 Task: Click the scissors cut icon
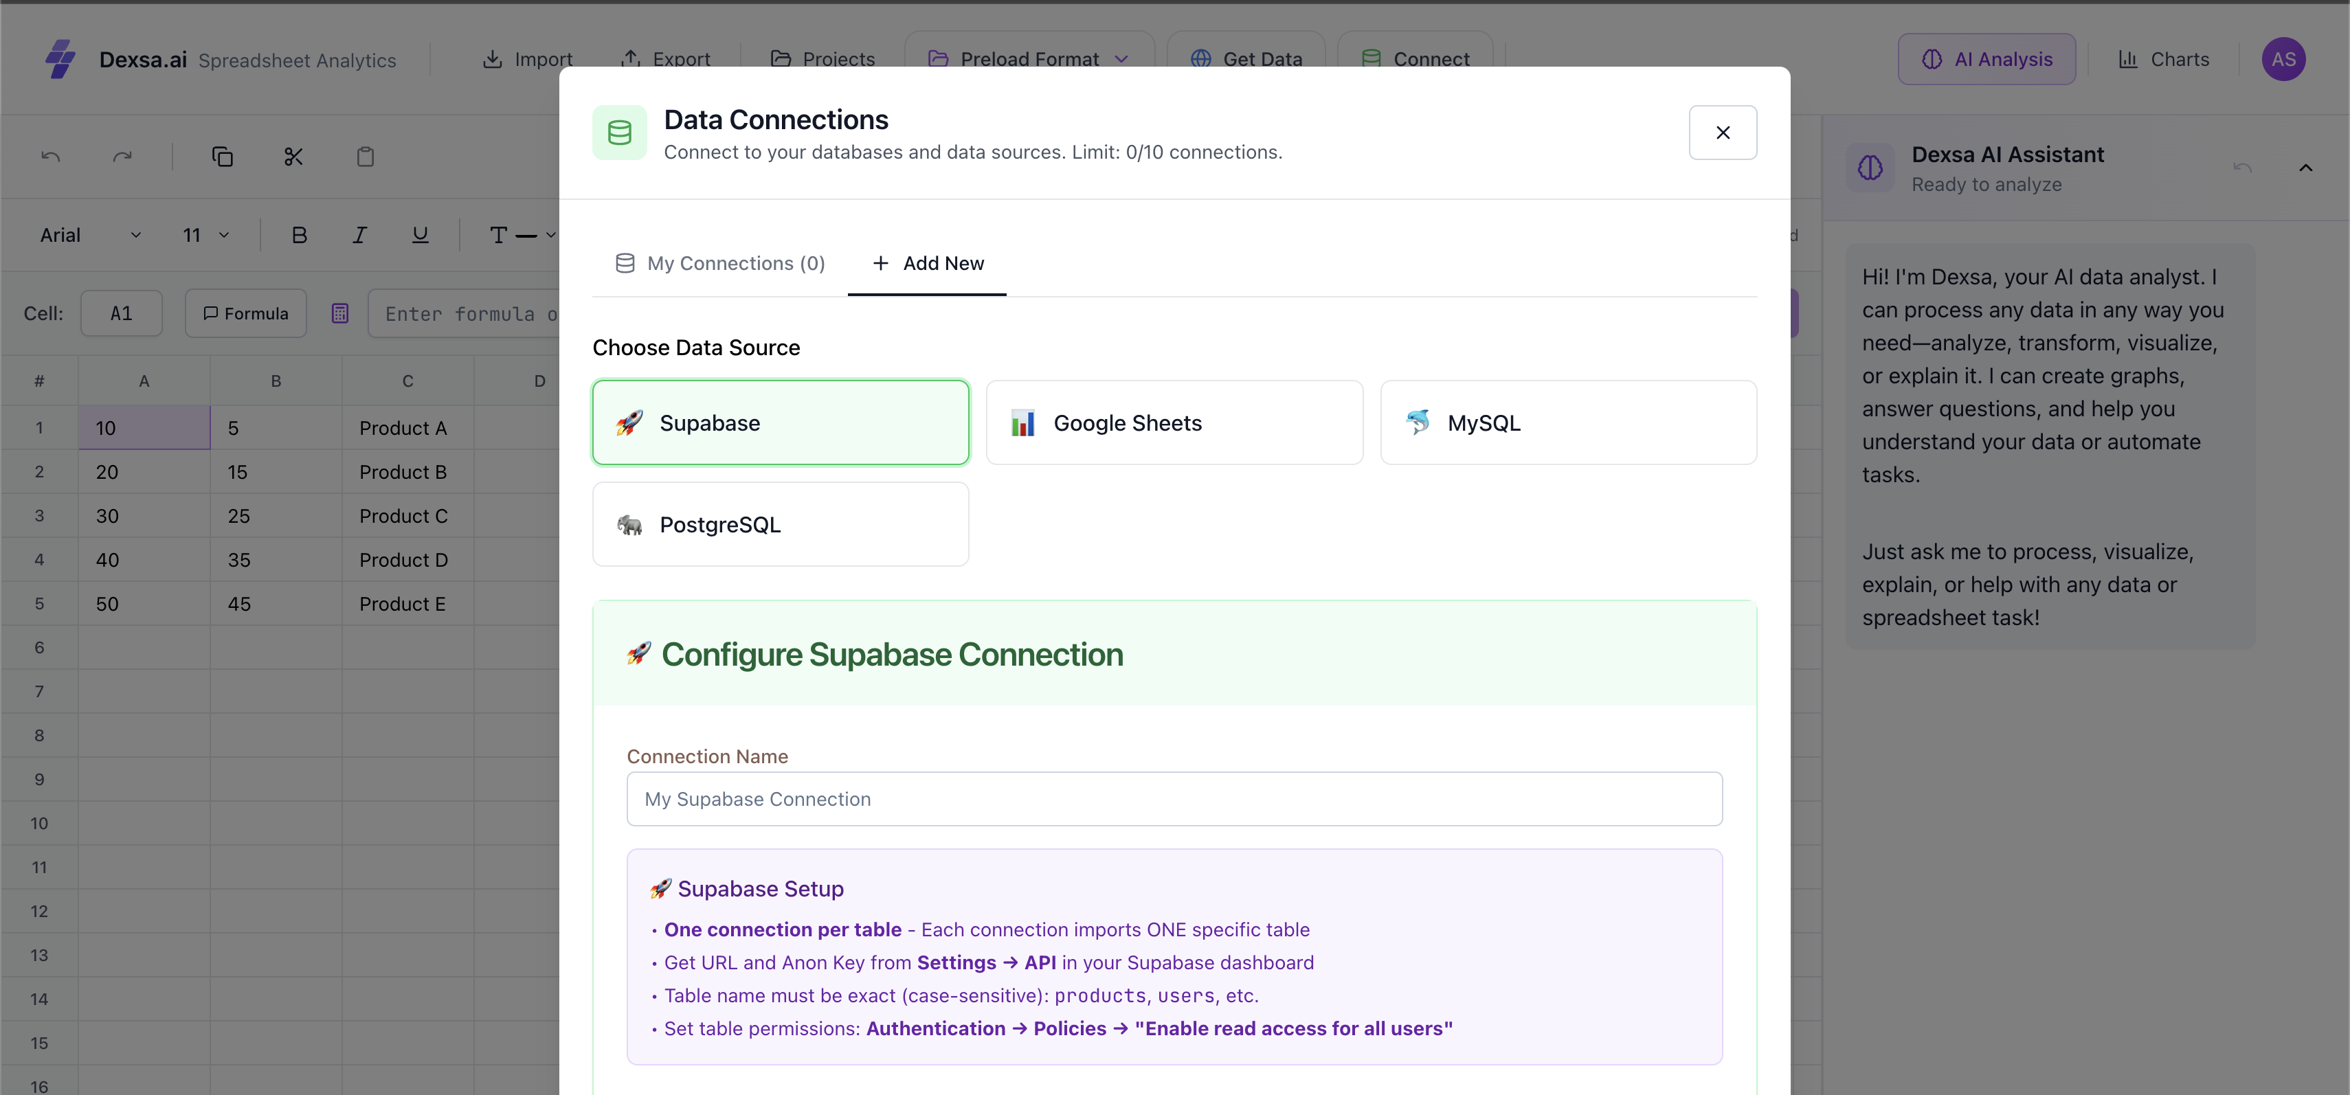[x=294, y=157]
